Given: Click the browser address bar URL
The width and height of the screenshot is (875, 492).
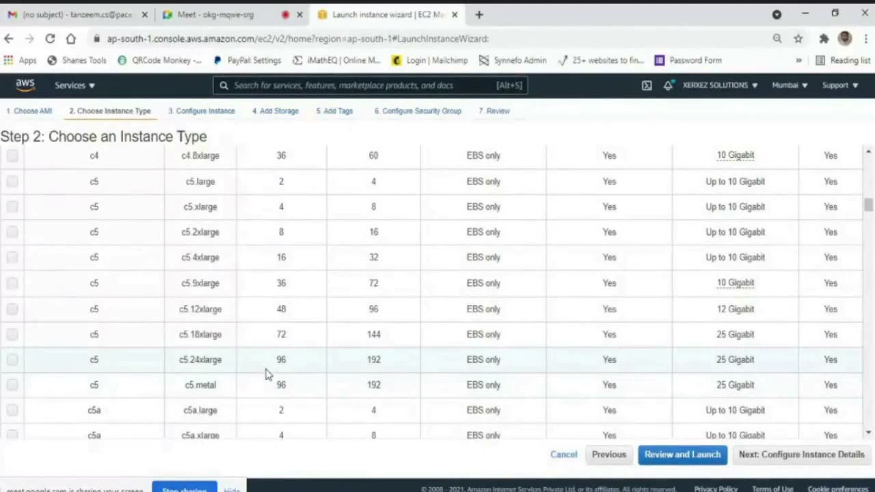Looking at the screenshot, I should click(x=297, y=39).
